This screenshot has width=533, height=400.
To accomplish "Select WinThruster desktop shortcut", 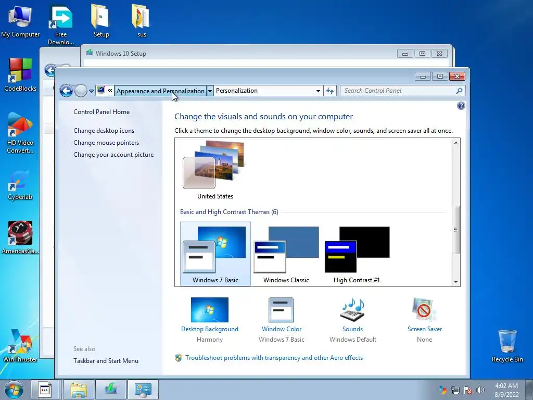I will pos(20,346).
